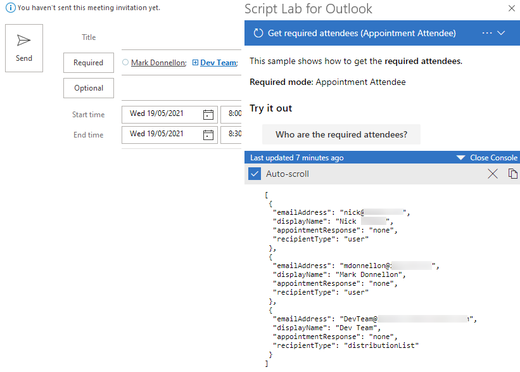
Task: Open the End time calendar picker icon
Action: tap(207, 134)
